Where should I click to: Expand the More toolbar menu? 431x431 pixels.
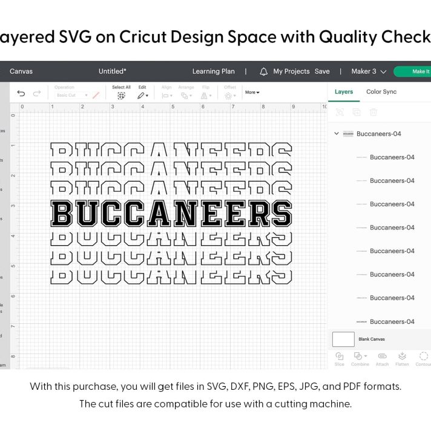[252, 93]
